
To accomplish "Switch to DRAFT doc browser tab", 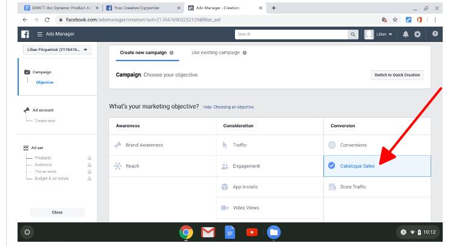I will click(61, 8).
